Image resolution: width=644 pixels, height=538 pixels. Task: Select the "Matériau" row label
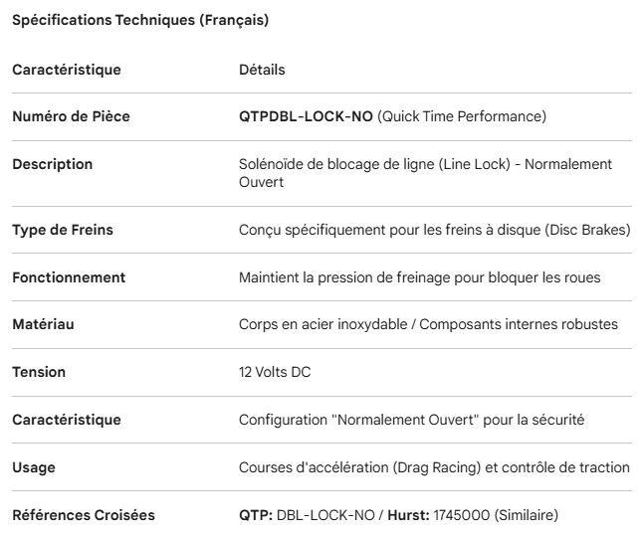43,324
